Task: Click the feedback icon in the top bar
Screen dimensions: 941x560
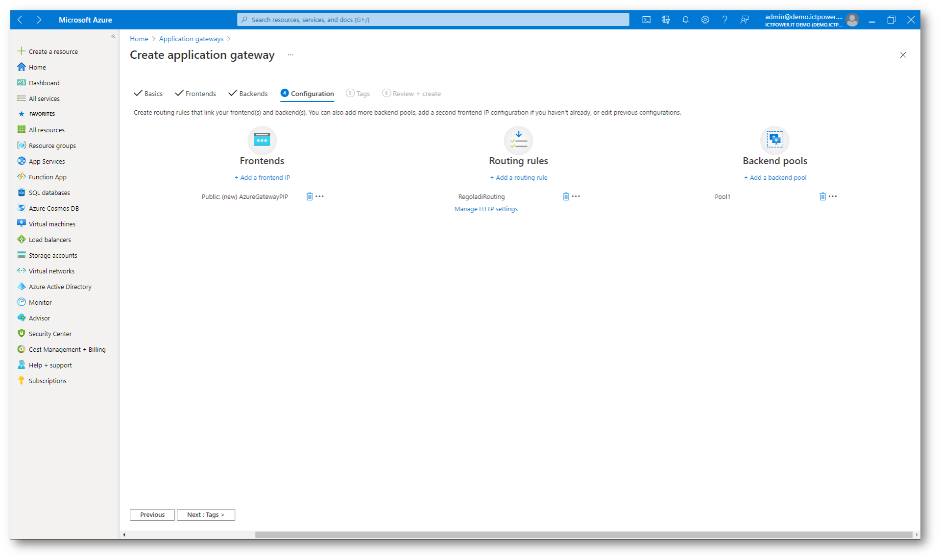Action: pyautogui.click(x=744, y=20)
